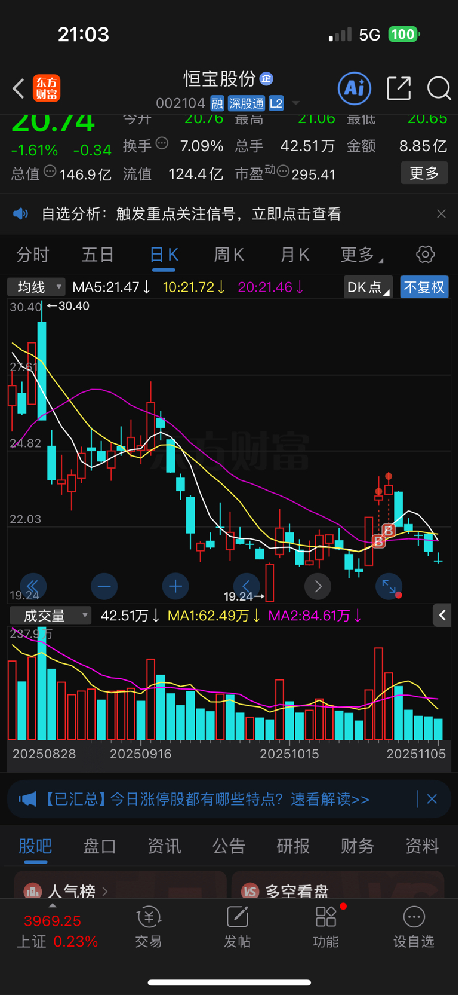
Task: Tap the speaker icon beside 自选分析
Action: (21, 214)
